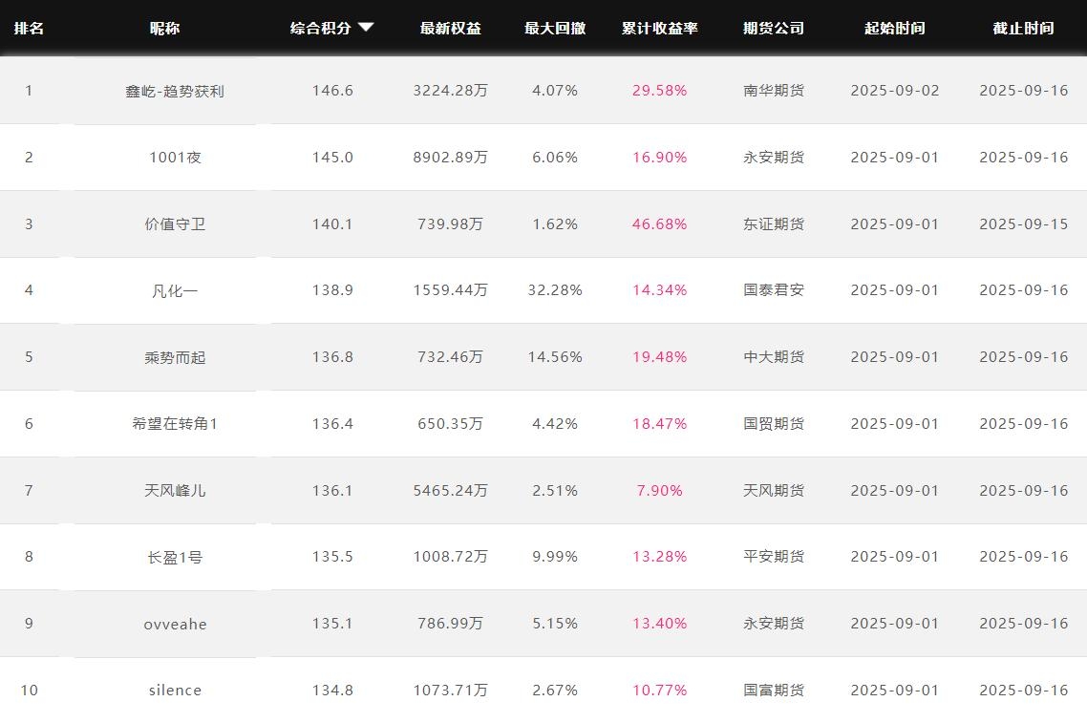The image size is (1087, 723).
Task: Open the 天风峰儿 trader entry
Action: click(175, 490)
